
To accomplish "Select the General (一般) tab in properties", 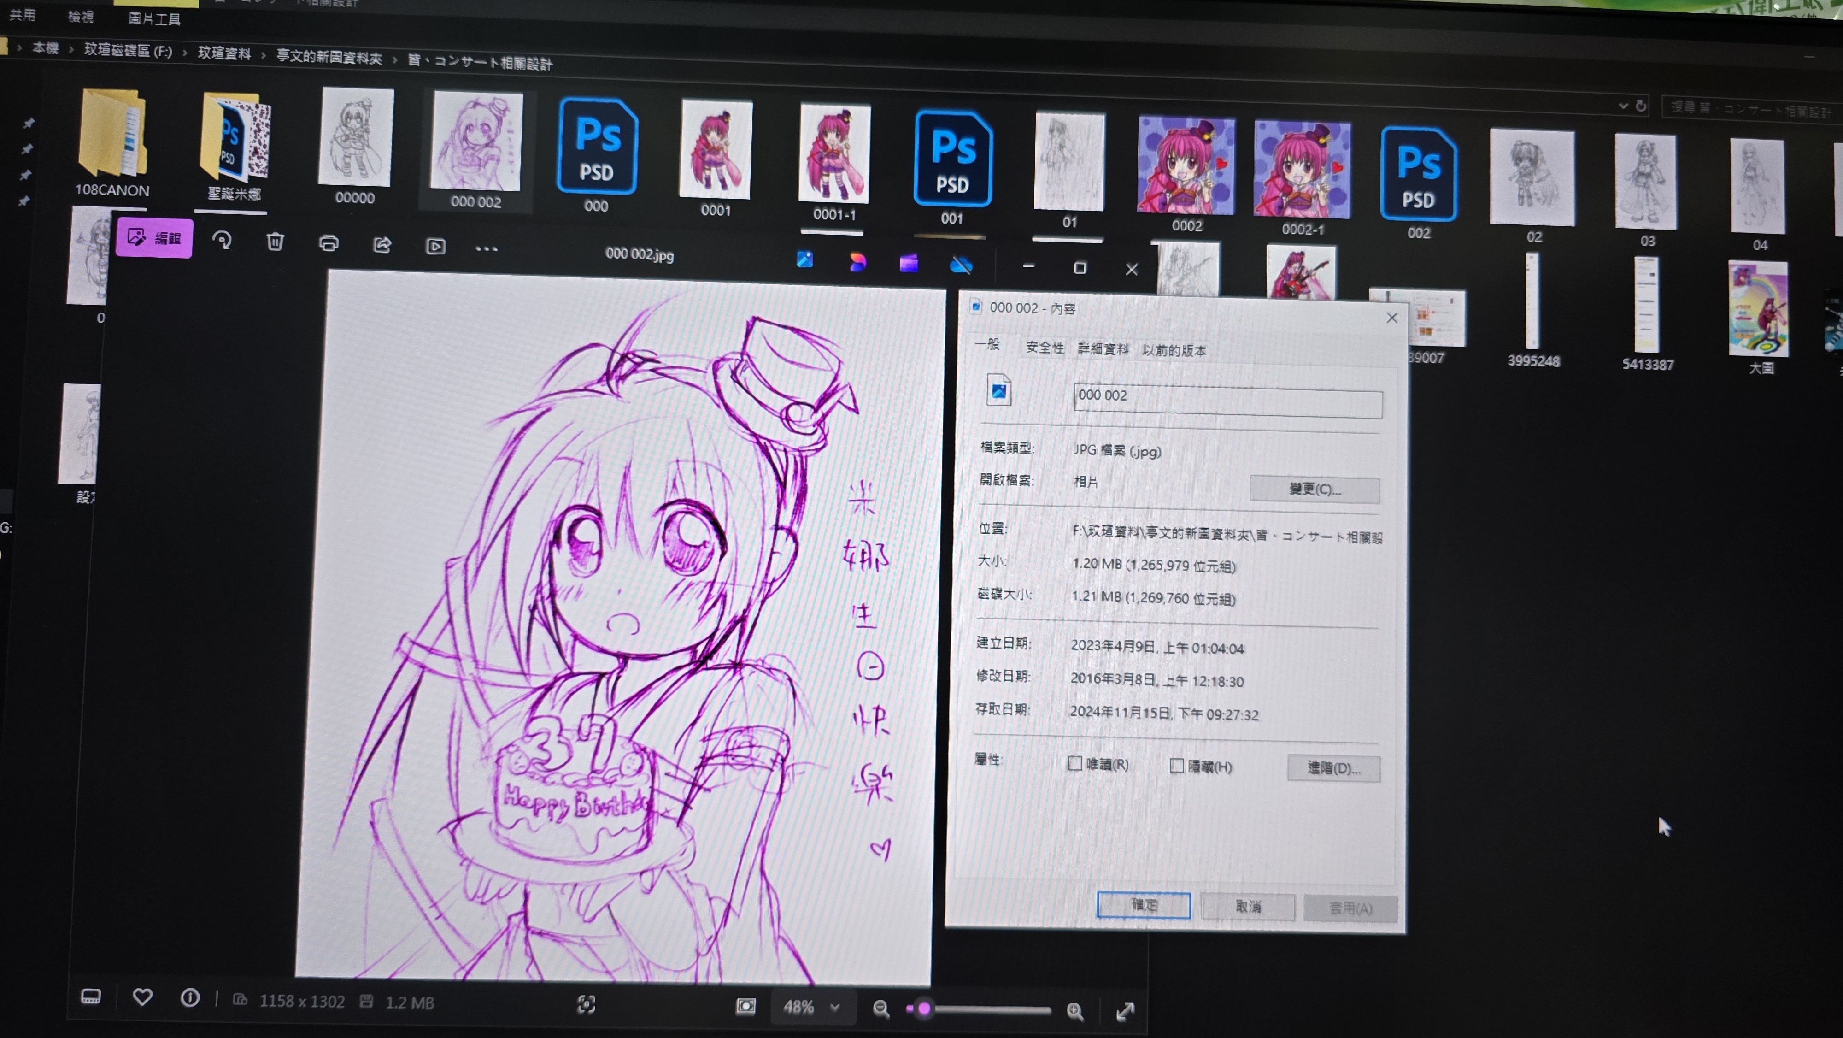I will [988, 344].
